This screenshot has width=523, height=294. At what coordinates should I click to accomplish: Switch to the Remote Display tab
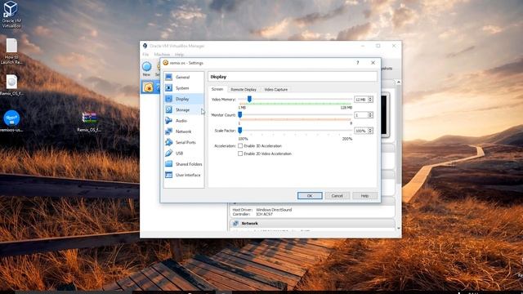(244, 90)
